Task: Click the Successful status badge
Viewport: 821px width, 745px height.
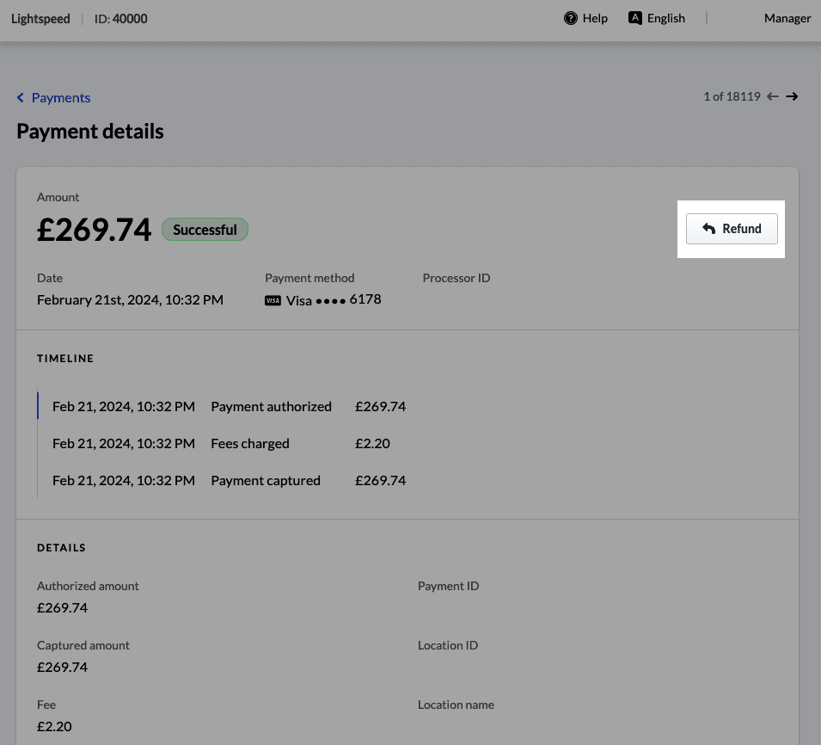Action: [x=205, y=230]
